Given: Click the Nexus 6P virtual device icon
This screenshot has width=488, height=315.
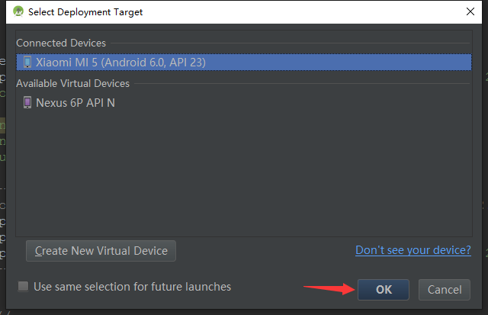Looking at the screenshot, I should (x=27, y=102).
